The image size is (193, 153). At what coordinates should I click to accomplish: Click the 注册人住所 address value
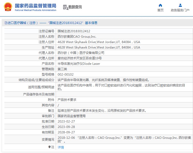click(99, 42)
